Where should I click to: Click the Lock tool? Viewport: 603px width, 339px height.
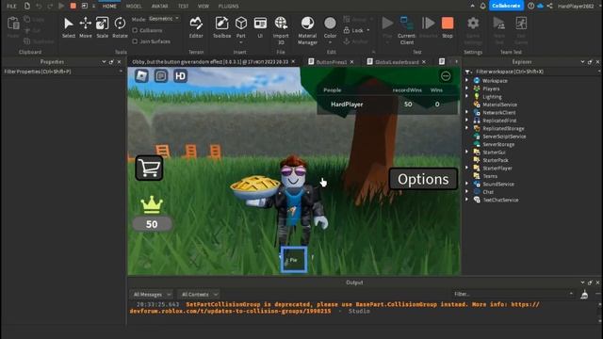(x=354, y=30)
